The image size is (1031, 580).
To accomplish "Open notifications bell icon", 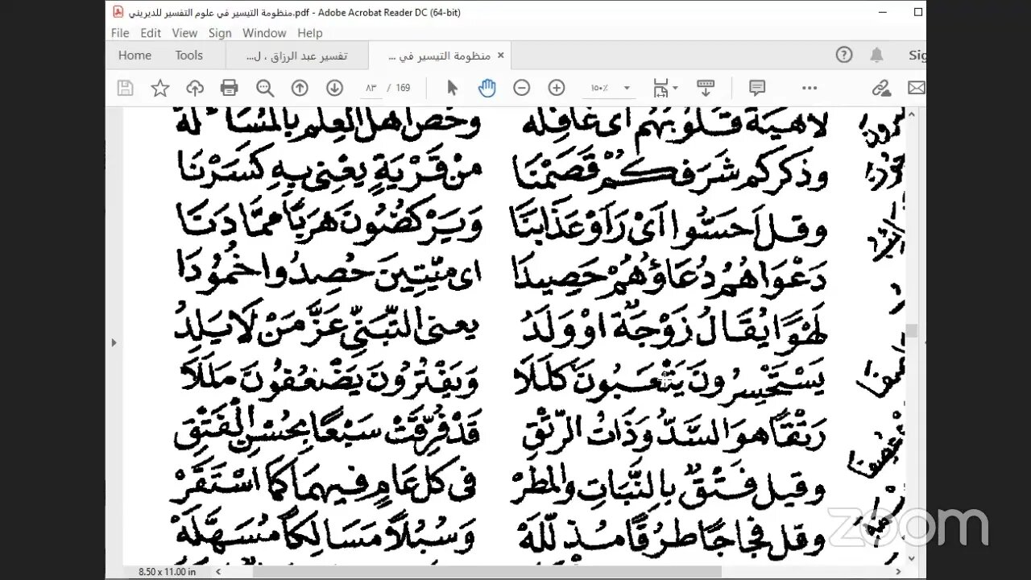I will click(877, 55).
